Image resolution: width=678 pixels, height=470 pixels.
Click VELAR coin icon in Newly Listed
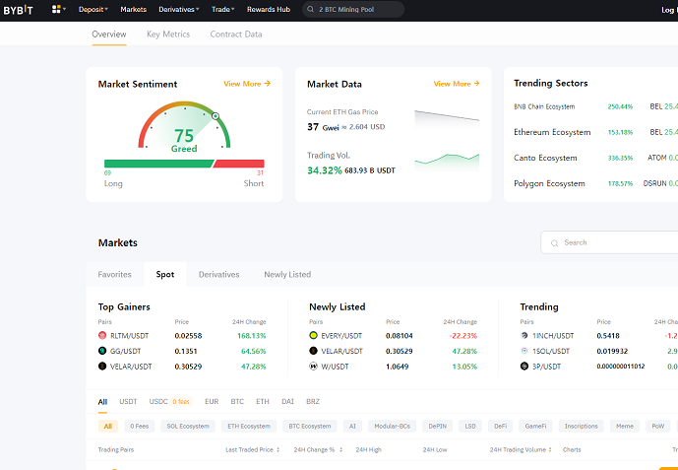point(314,351)
